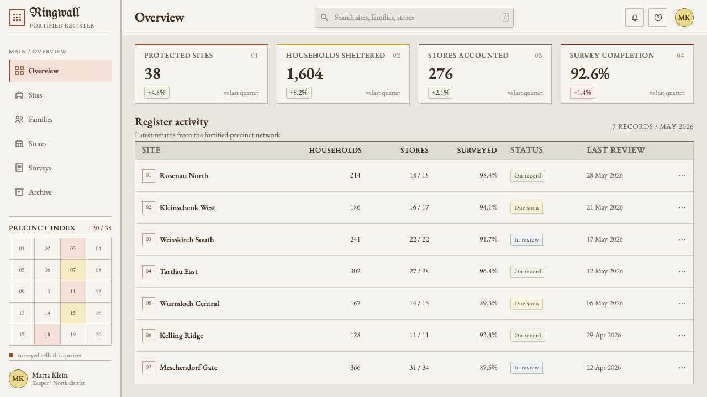Click the In review badge for Meschendorf Gate
This screenshot has height=397, width=707.
526,368
